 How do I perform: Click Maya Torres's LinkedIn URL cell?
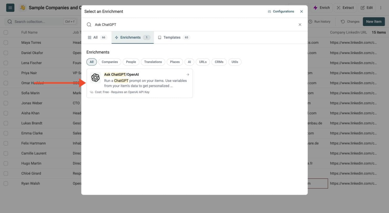coord(353,42)
